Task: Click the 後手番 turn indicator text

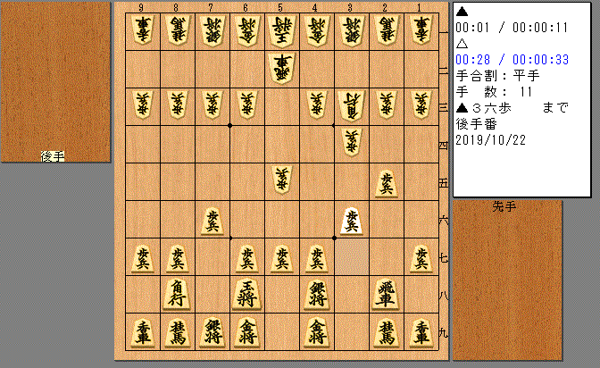Action: [477, 124]
